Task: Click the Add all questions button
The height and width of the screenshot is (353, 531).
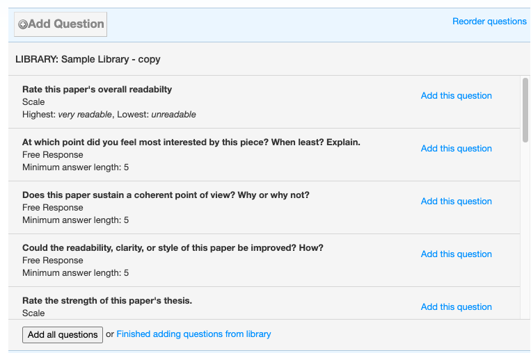Action: (x=63, y=335)
